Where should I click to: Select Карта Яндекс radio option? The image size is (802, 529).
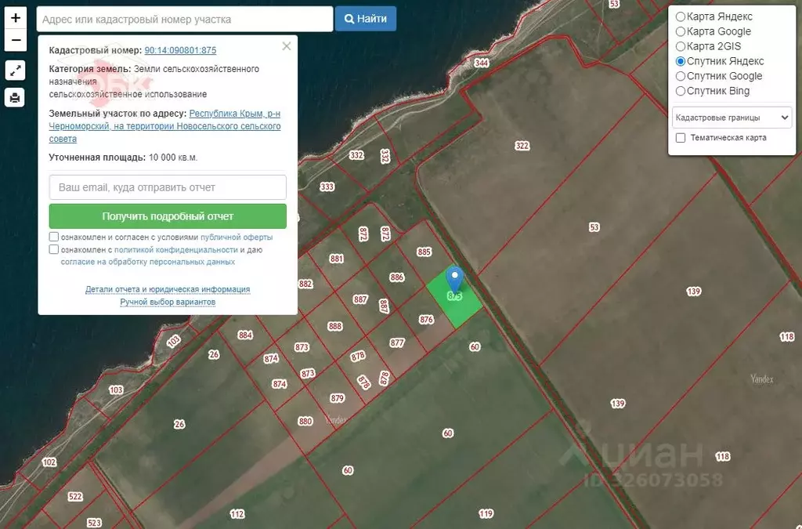tap(681, 16)
